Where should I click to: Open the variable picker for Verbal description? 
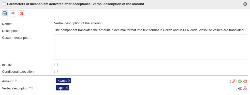(240, 88)
